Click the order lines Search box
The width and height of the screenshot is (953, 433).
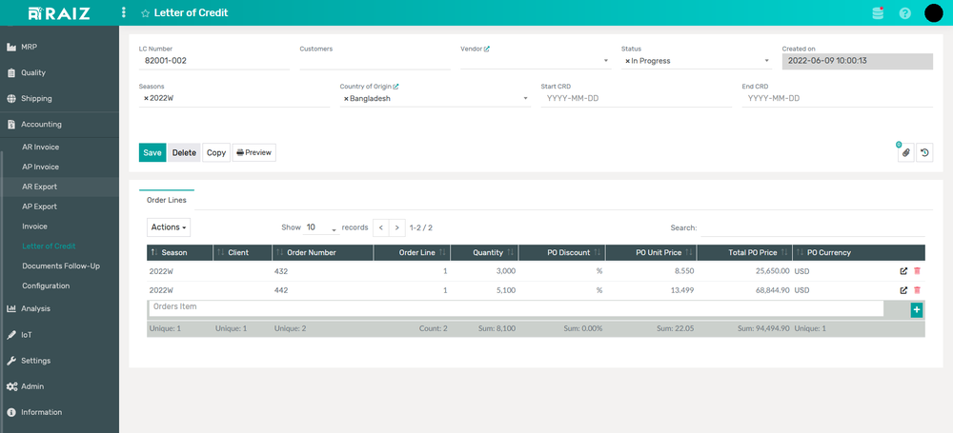(813, 228)
